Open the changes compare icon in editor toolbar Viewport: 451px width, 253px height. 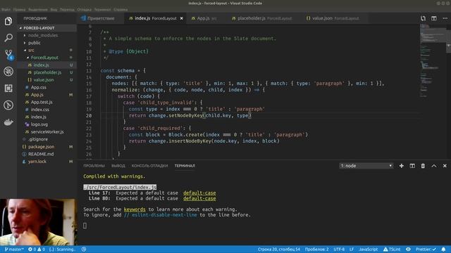tap(423, 18)
